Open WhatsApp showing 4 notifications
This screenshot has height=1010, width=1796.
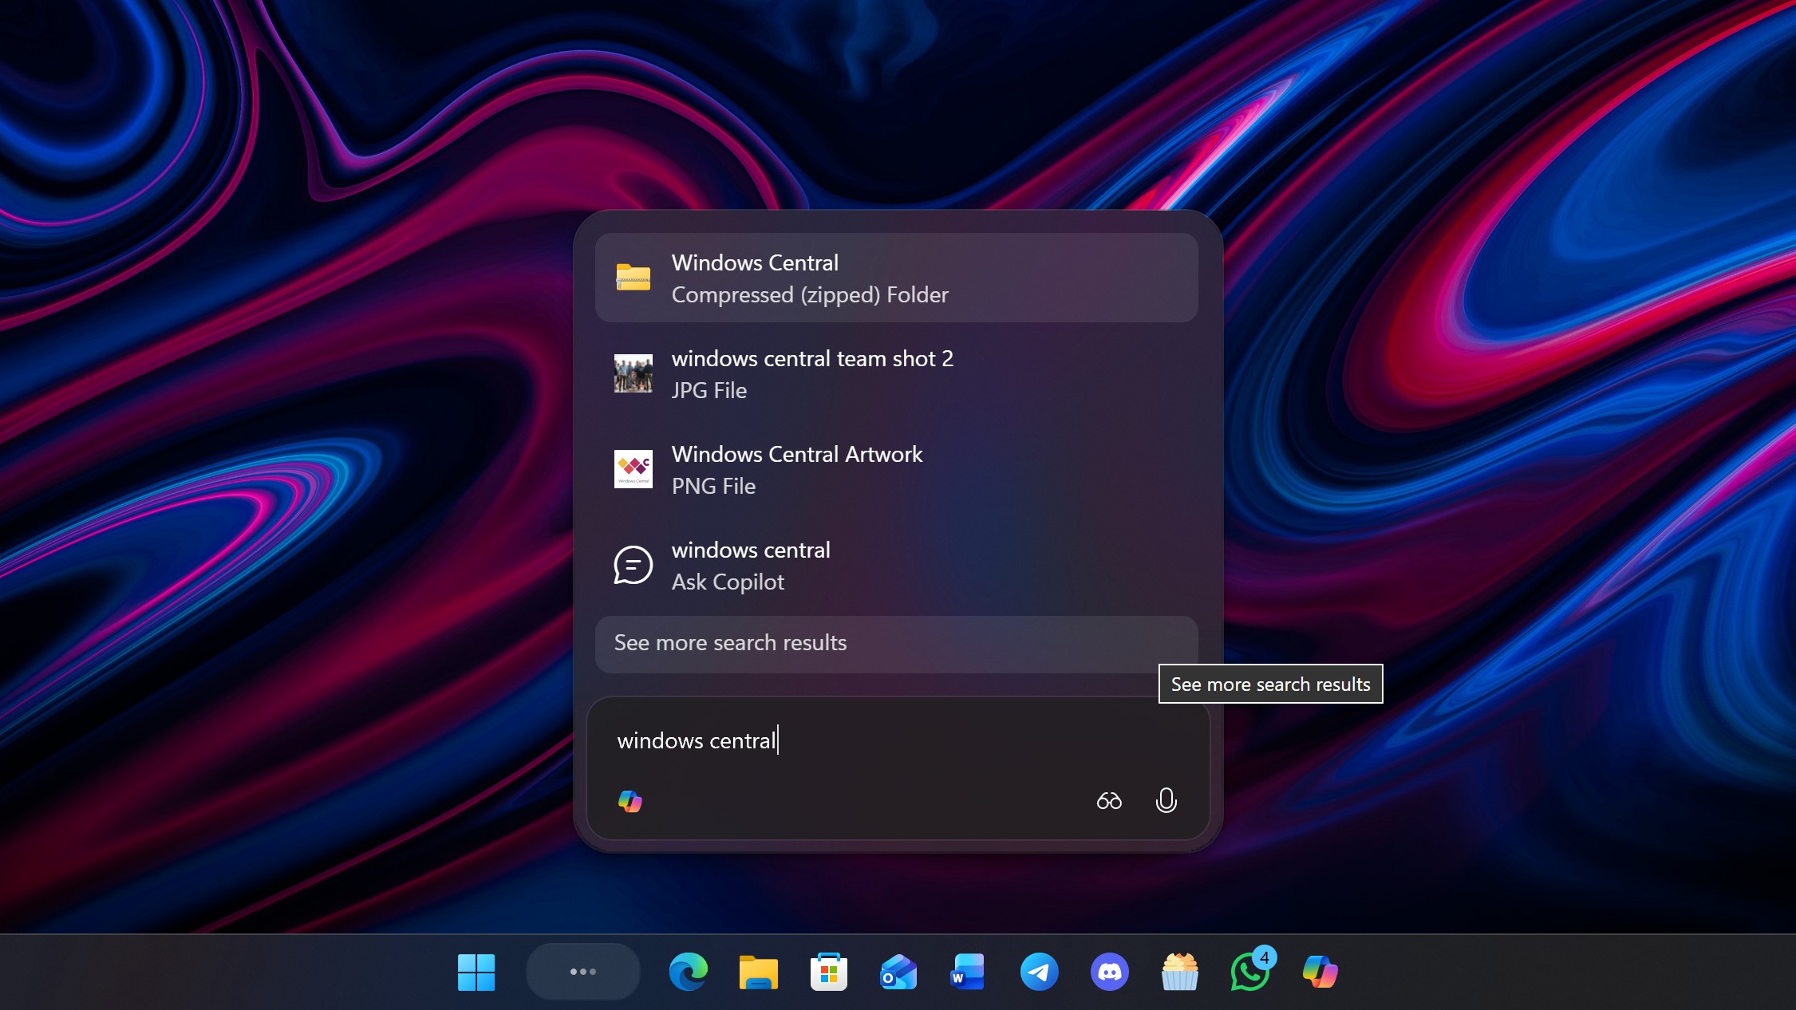pyautogui.click(x=1249, y=972)
